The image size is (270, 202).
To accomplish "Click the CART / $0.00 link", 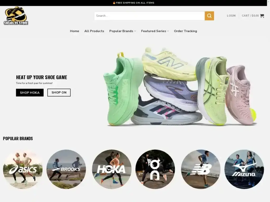I will [250, 16].
